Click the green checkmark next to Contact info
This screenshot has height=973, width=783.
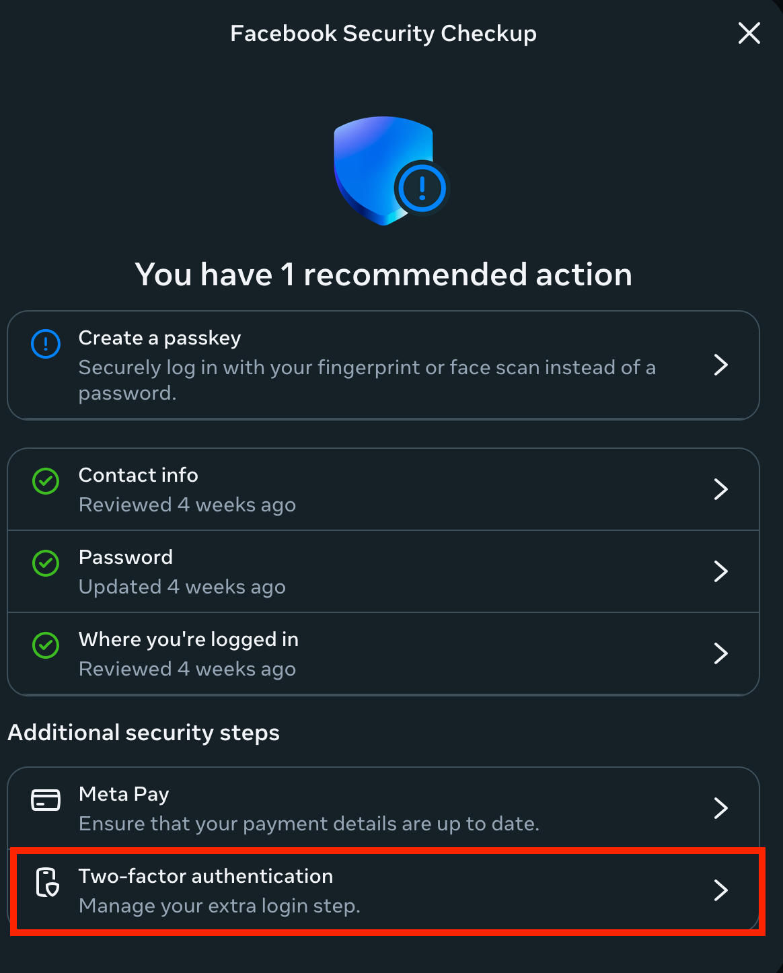tap(46, 481)
